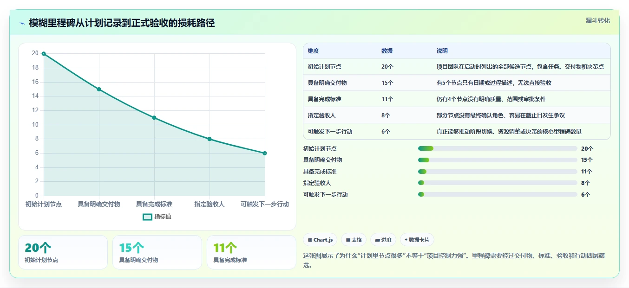Click y-axis label 10
Screen dimensions: 629x288
coord(35,124)
